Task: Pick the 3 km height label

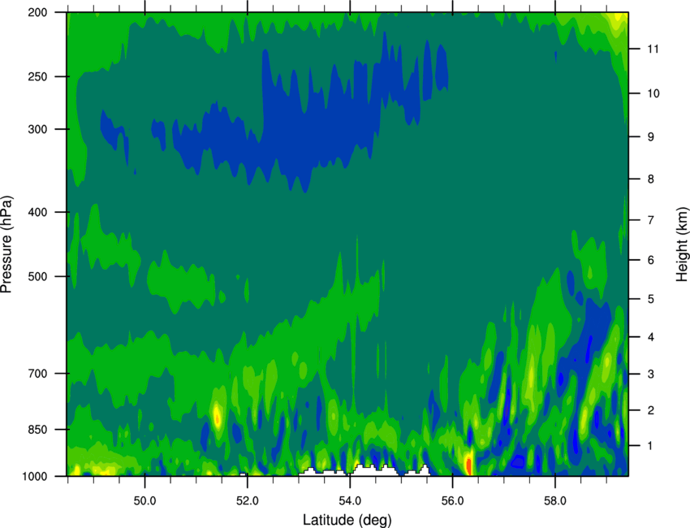Action: [x=651, y=374]
